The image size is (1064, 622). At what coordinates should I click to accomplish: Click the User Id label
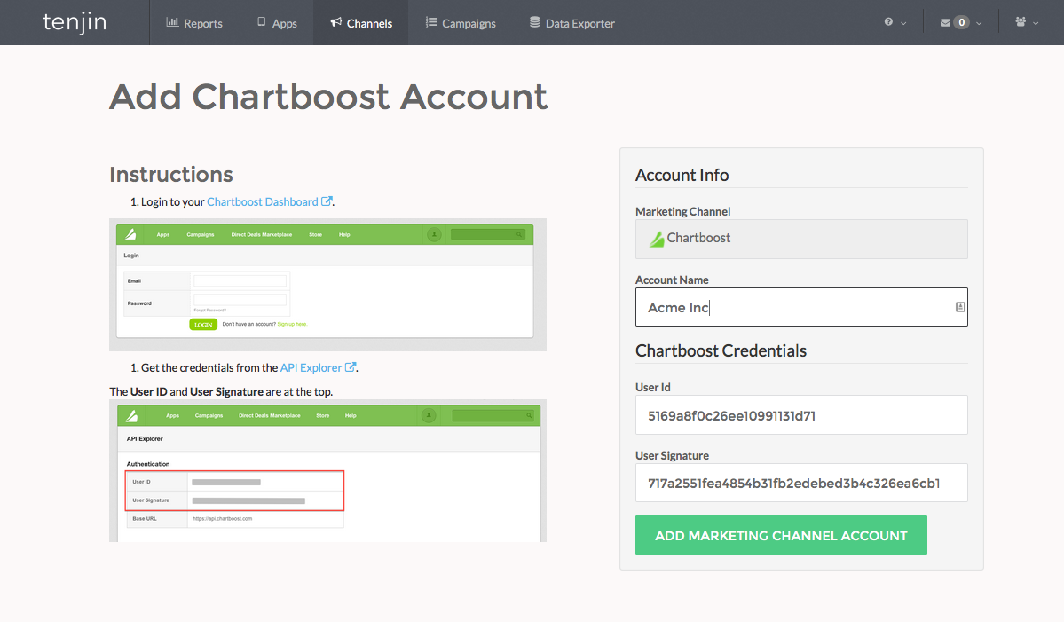pos(653,387)
